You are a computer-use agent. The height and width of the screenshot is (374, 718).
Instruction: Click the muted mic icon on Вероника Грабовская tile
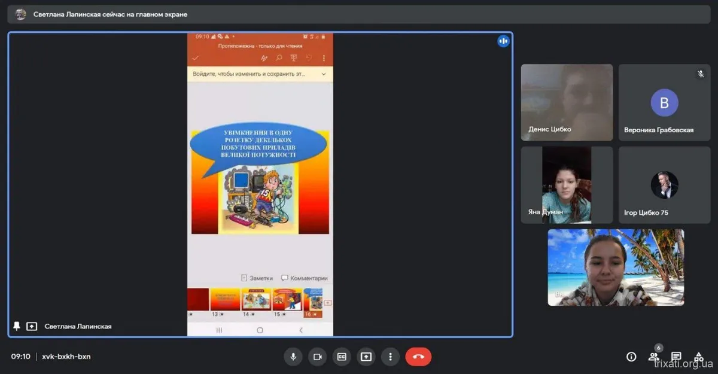pyautogui.click(x=701, y=74)
